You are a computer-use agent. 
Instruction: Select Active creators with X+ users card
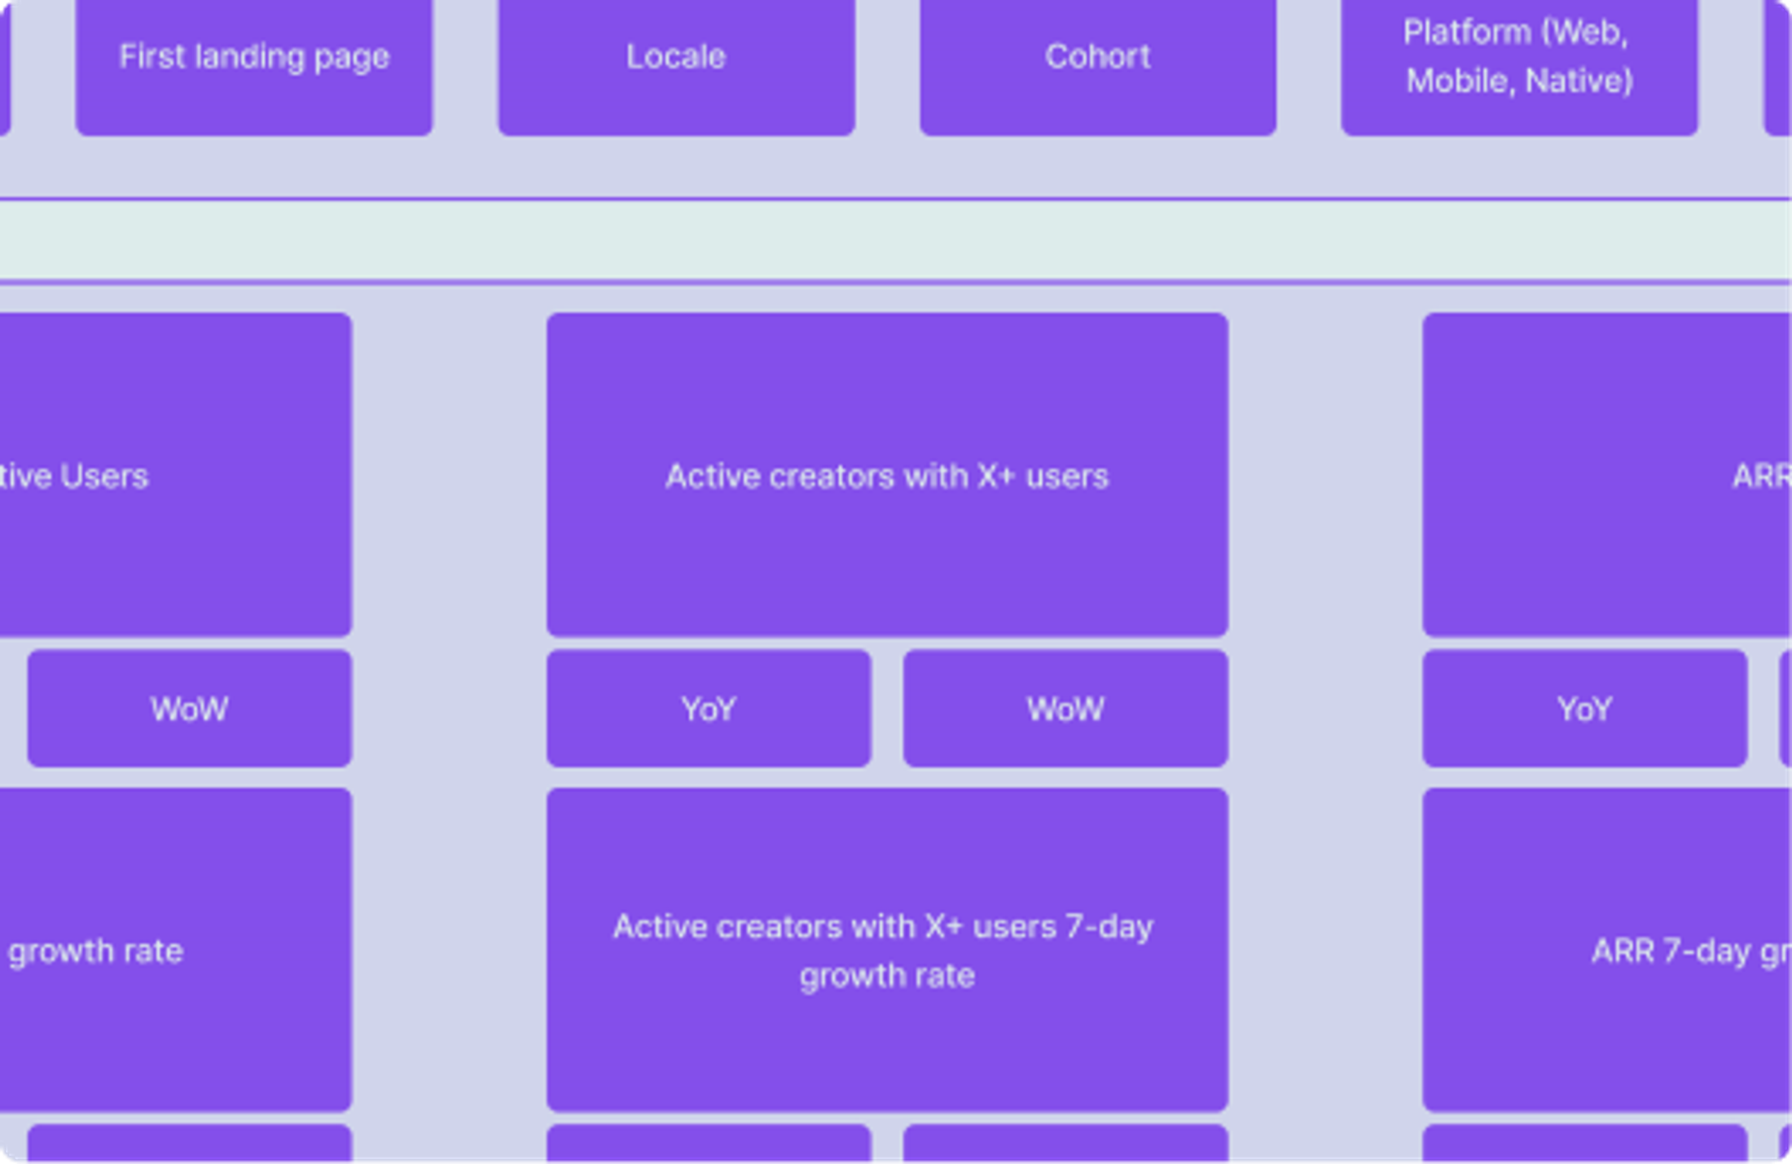click(887, 474)
